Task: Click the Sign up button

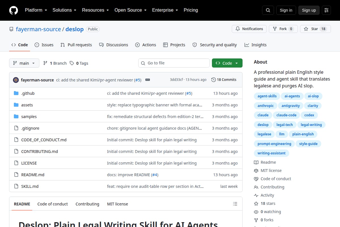Action: (x=309, y=10)
